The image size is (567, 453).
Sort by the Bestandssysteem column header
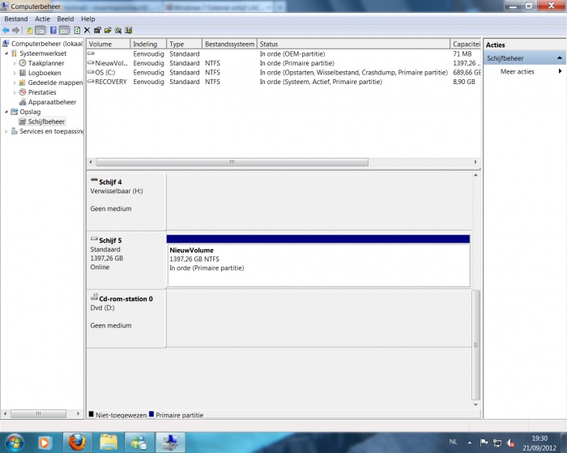(x=229, y=44)
